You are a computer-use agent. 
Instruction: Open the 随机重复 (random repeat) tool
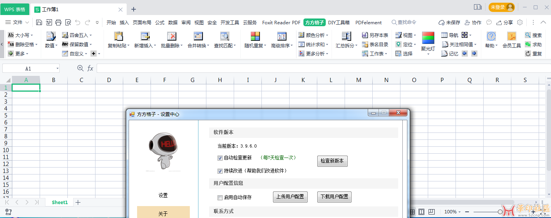pos(255,40)
